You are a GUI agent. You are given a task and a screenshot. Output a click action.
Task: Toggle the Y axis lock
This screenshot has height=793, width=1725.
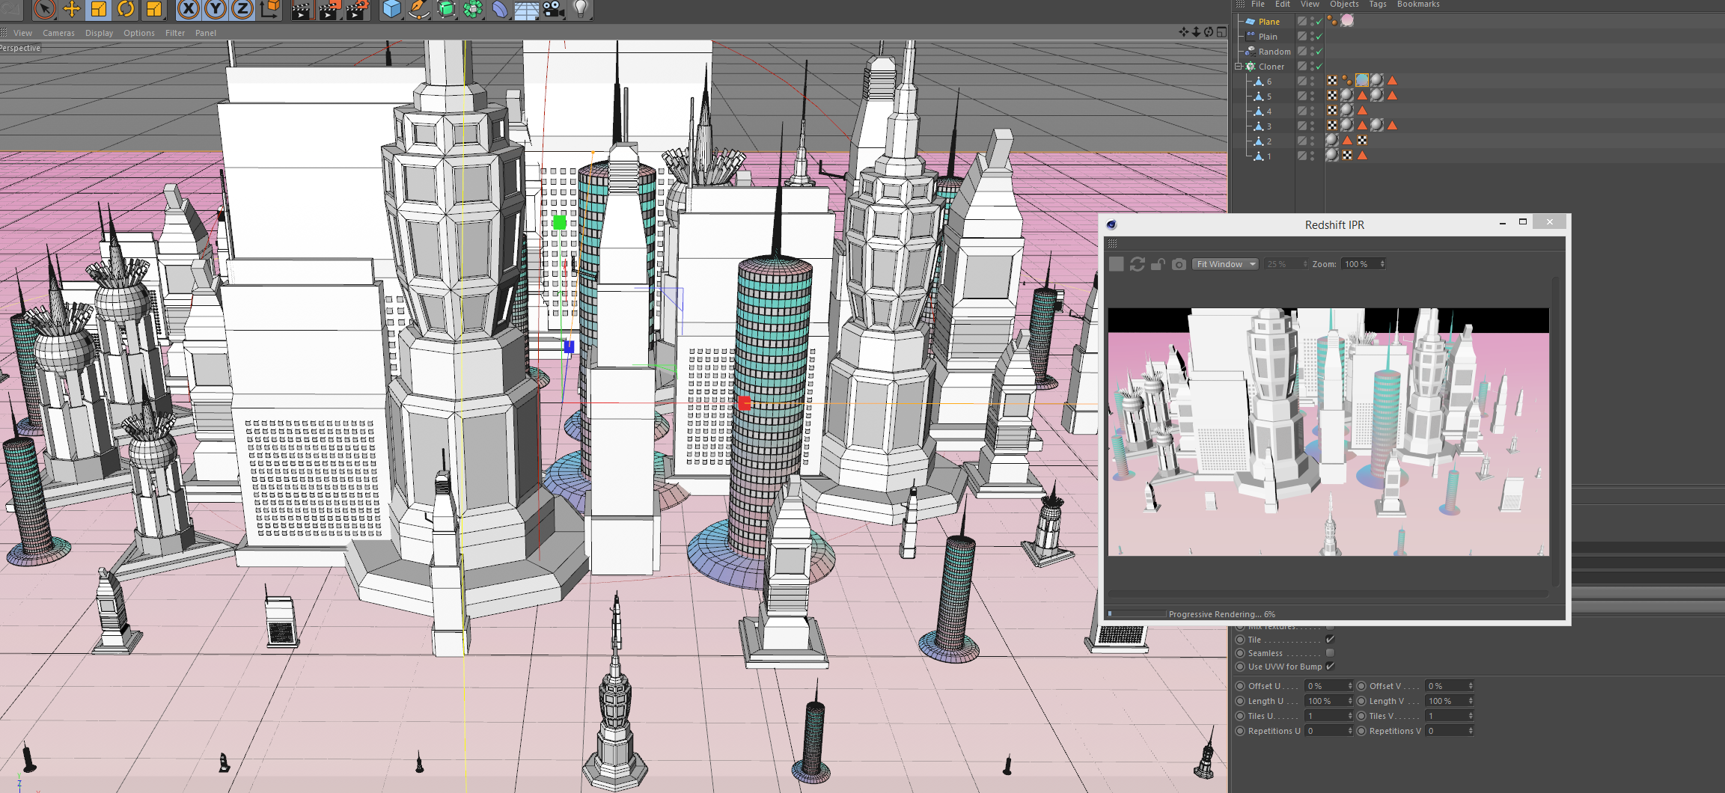click(x=216, y=9)
